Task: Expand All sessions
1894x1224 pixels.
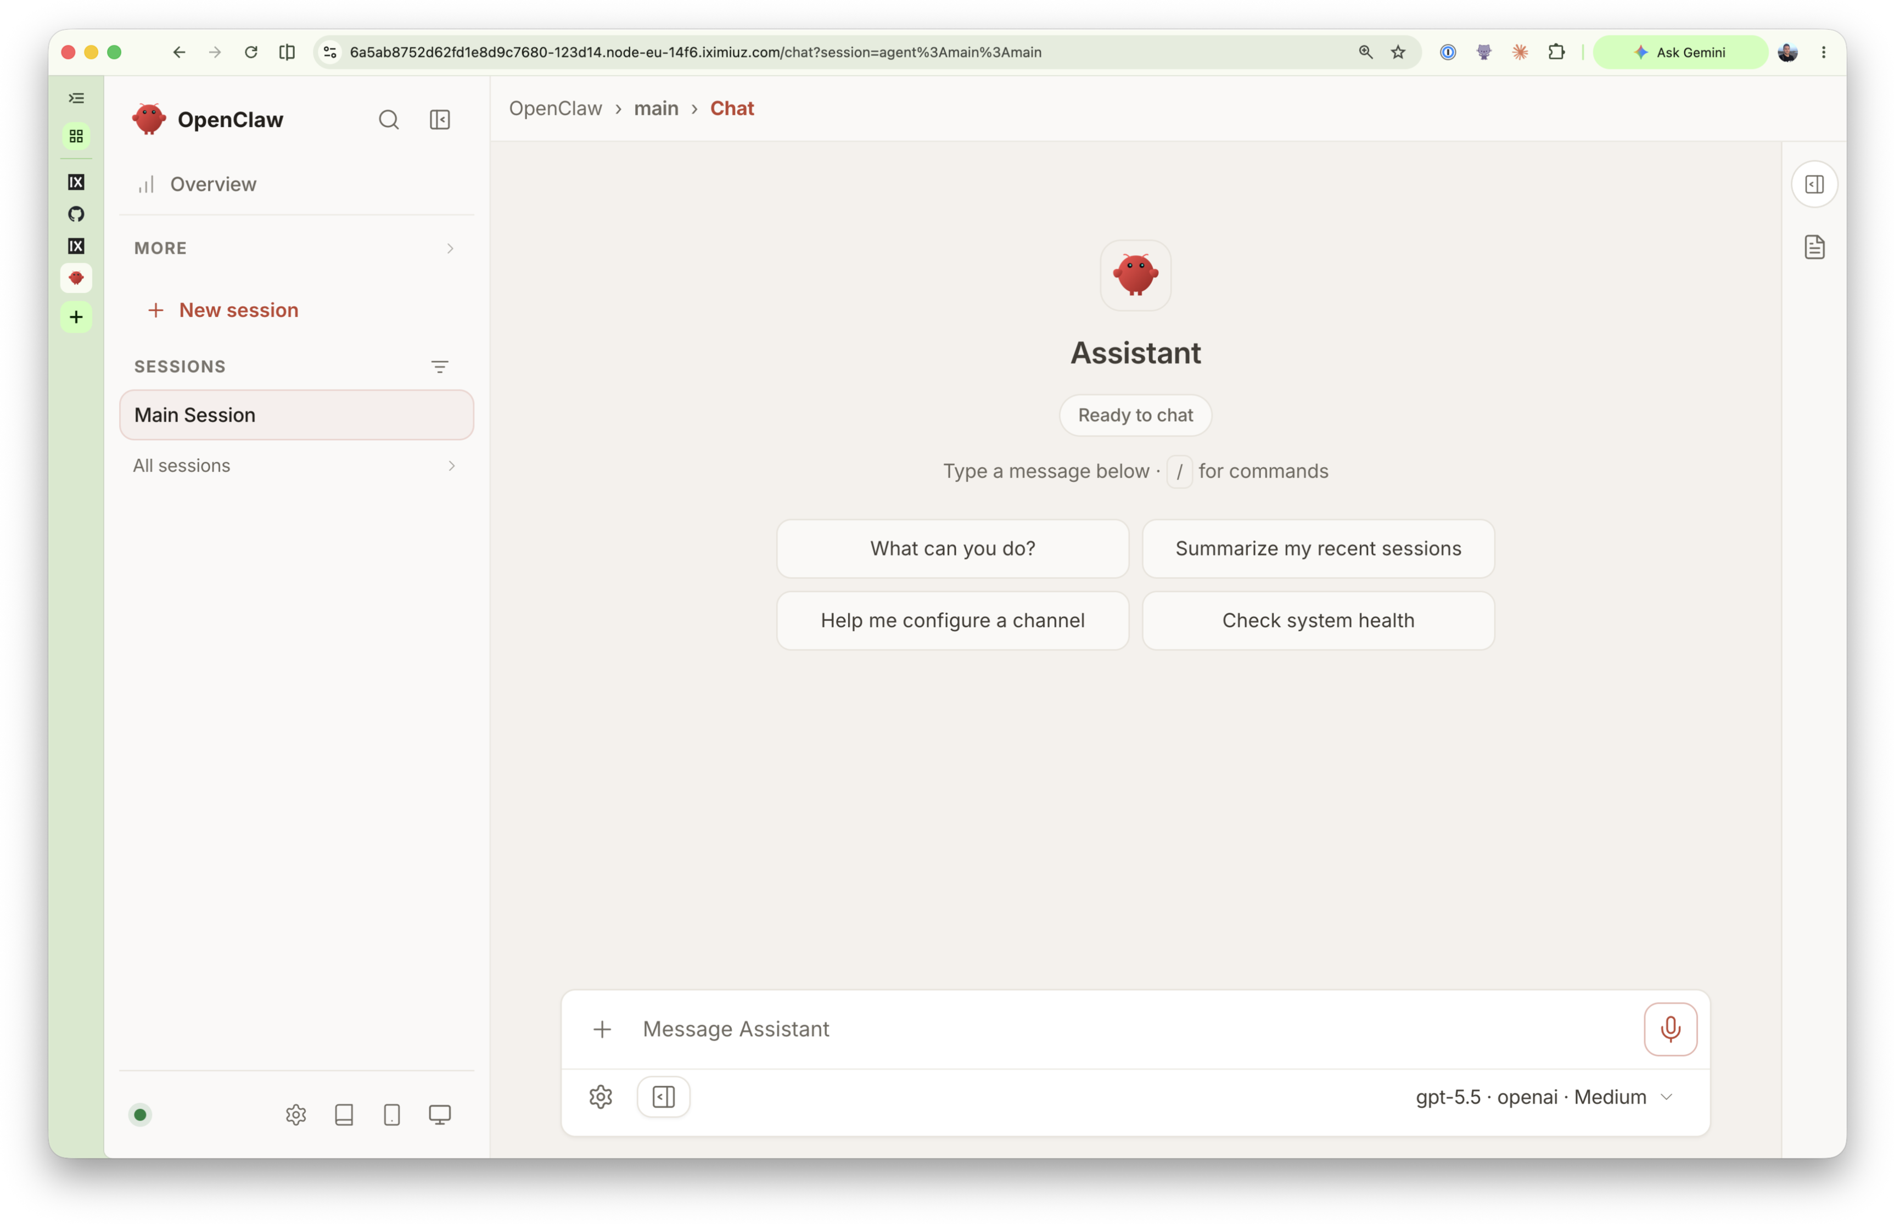Action: [296, 466]
